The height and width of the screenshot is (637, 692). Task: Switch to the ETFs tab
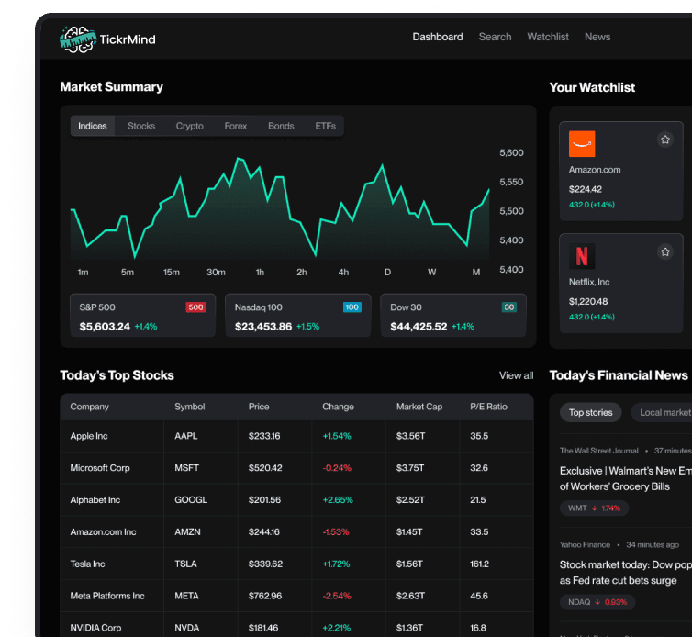325,126
